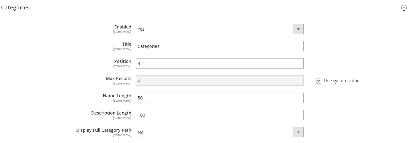Click the Use system value label text
Screen dimensions: 411x143
342,81
